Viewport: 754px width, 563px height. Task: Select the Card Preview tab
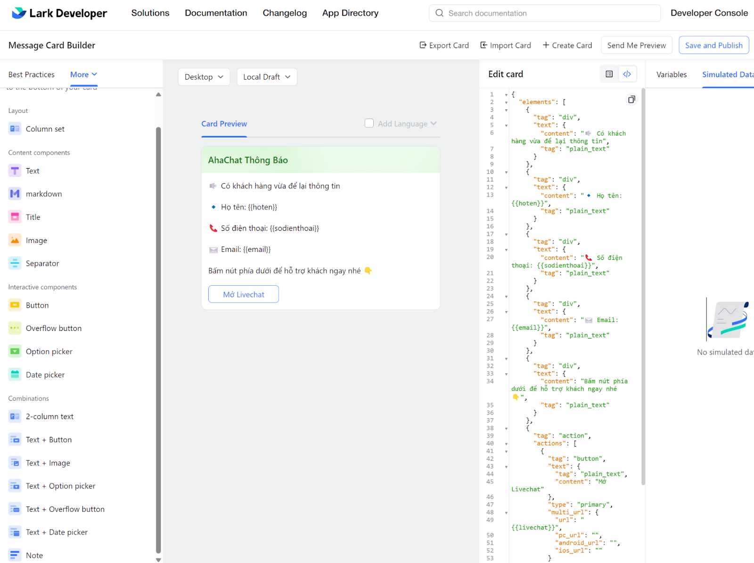pos(224,124)
